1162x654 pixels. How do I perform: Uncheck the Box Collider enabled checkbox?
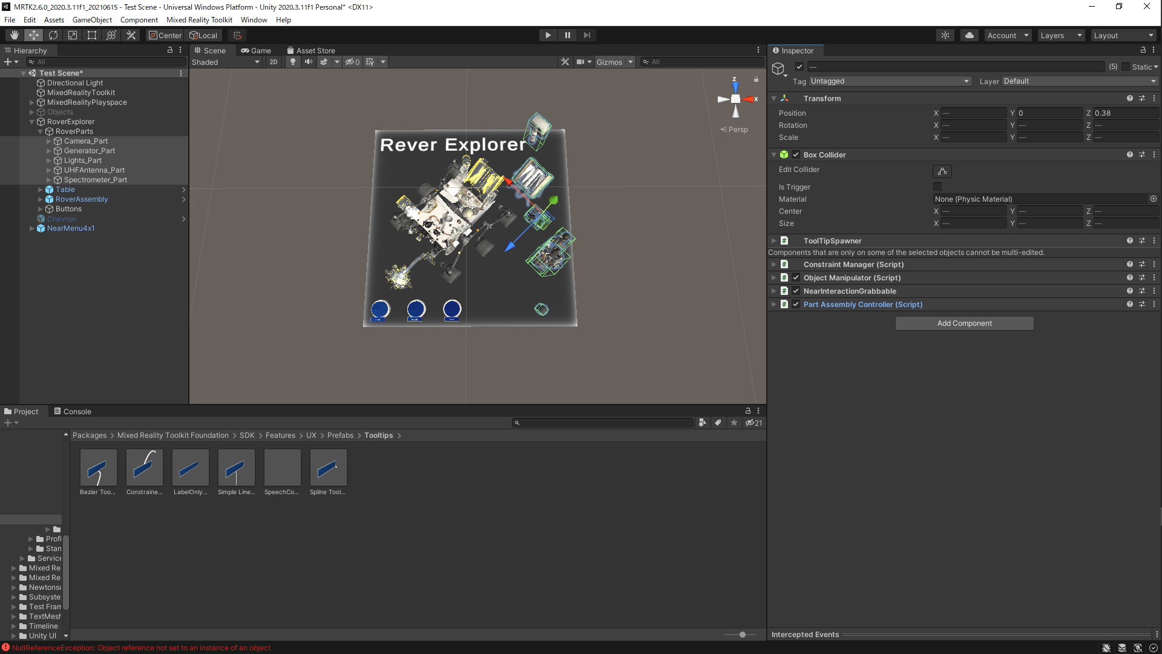(796, 154)
